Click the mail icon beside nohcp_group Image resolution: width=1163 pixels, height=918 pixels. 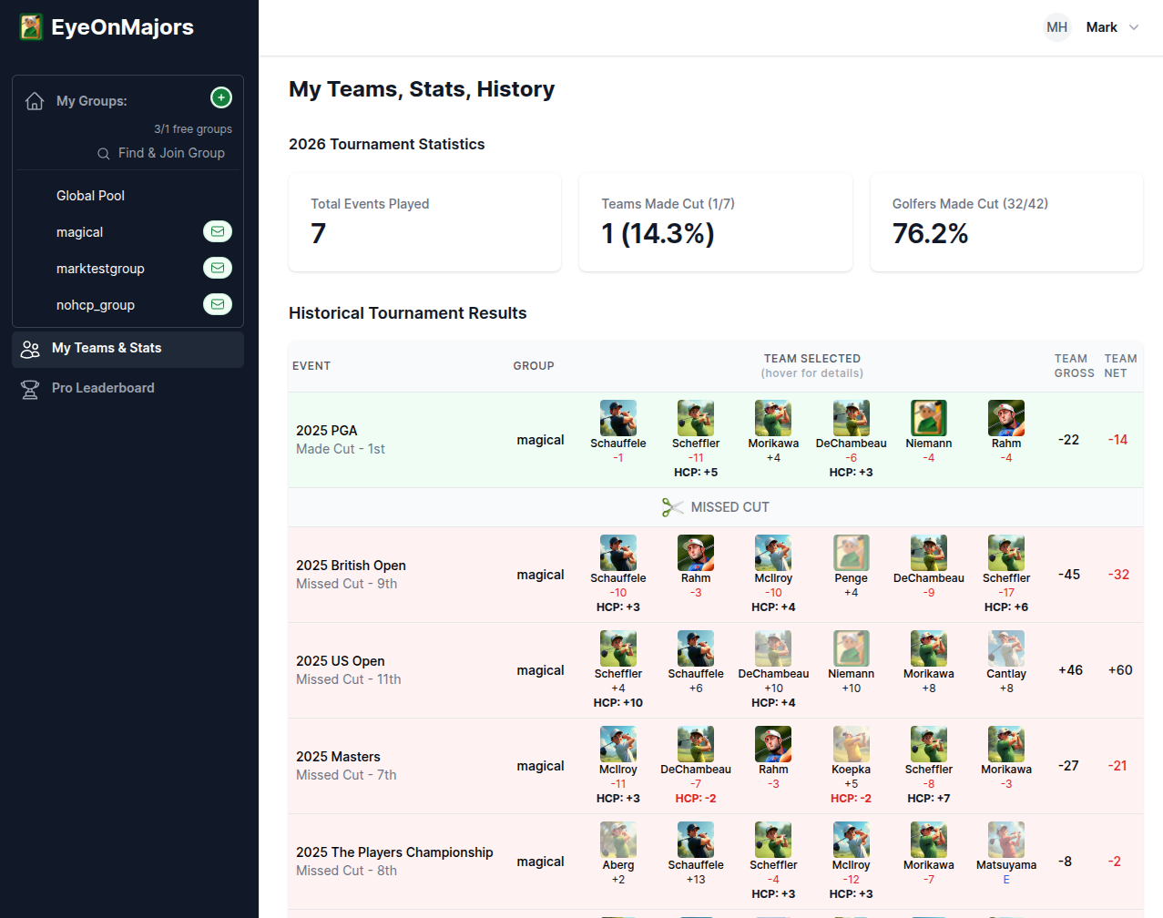(x=217, y=304)
